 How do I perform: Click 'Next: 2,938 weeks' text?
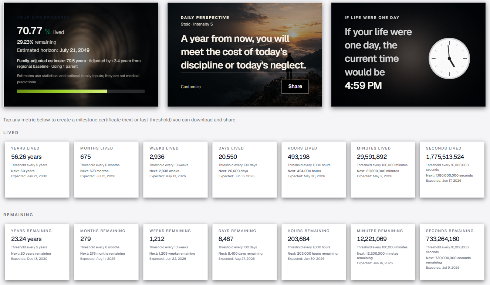[165, 171]
